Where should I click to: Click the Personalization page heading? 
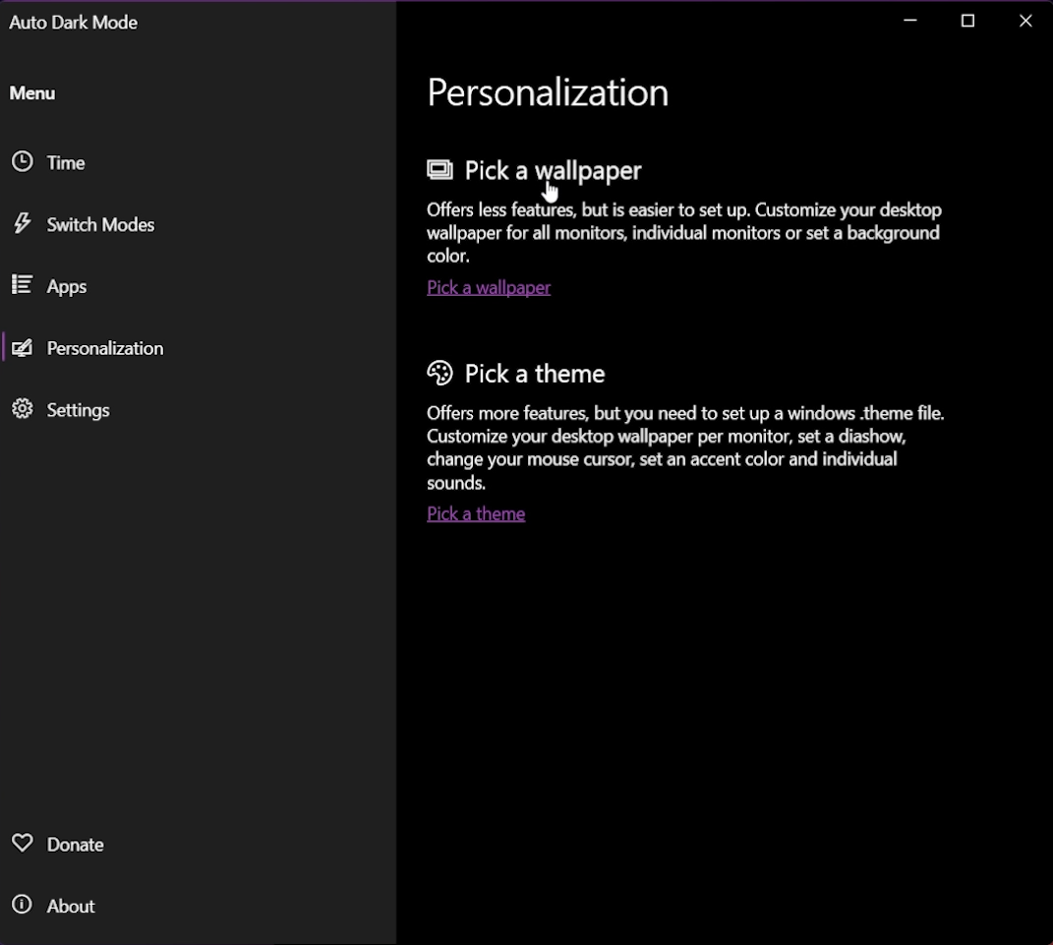pyautogui.click(x=548, y=91)
